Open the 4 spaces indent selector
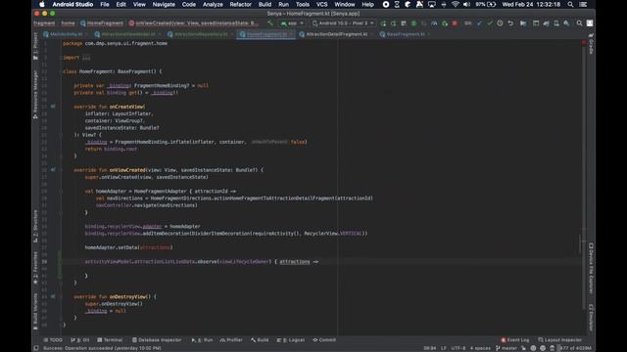627x352 pixels. click(x=480, y=348)
